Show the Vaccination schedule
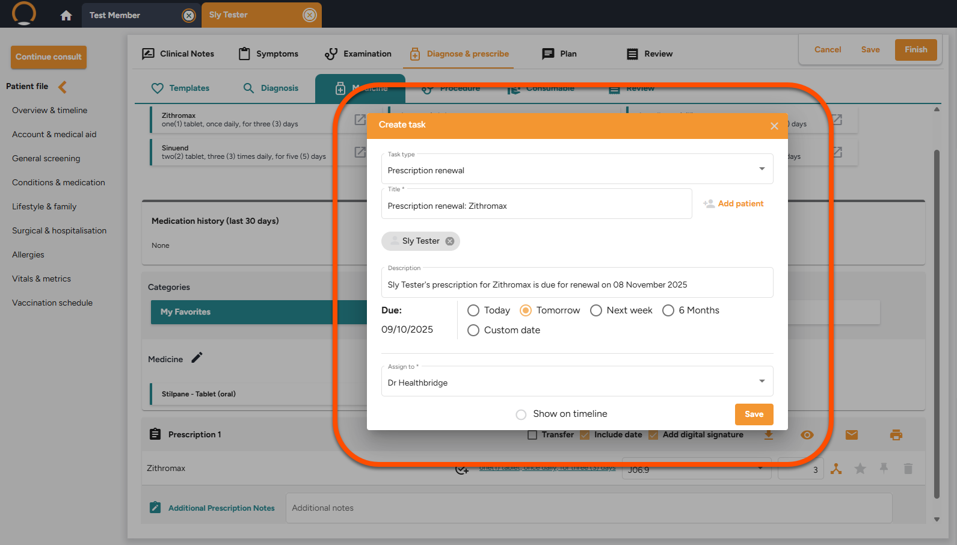 [x=52, y=303]
